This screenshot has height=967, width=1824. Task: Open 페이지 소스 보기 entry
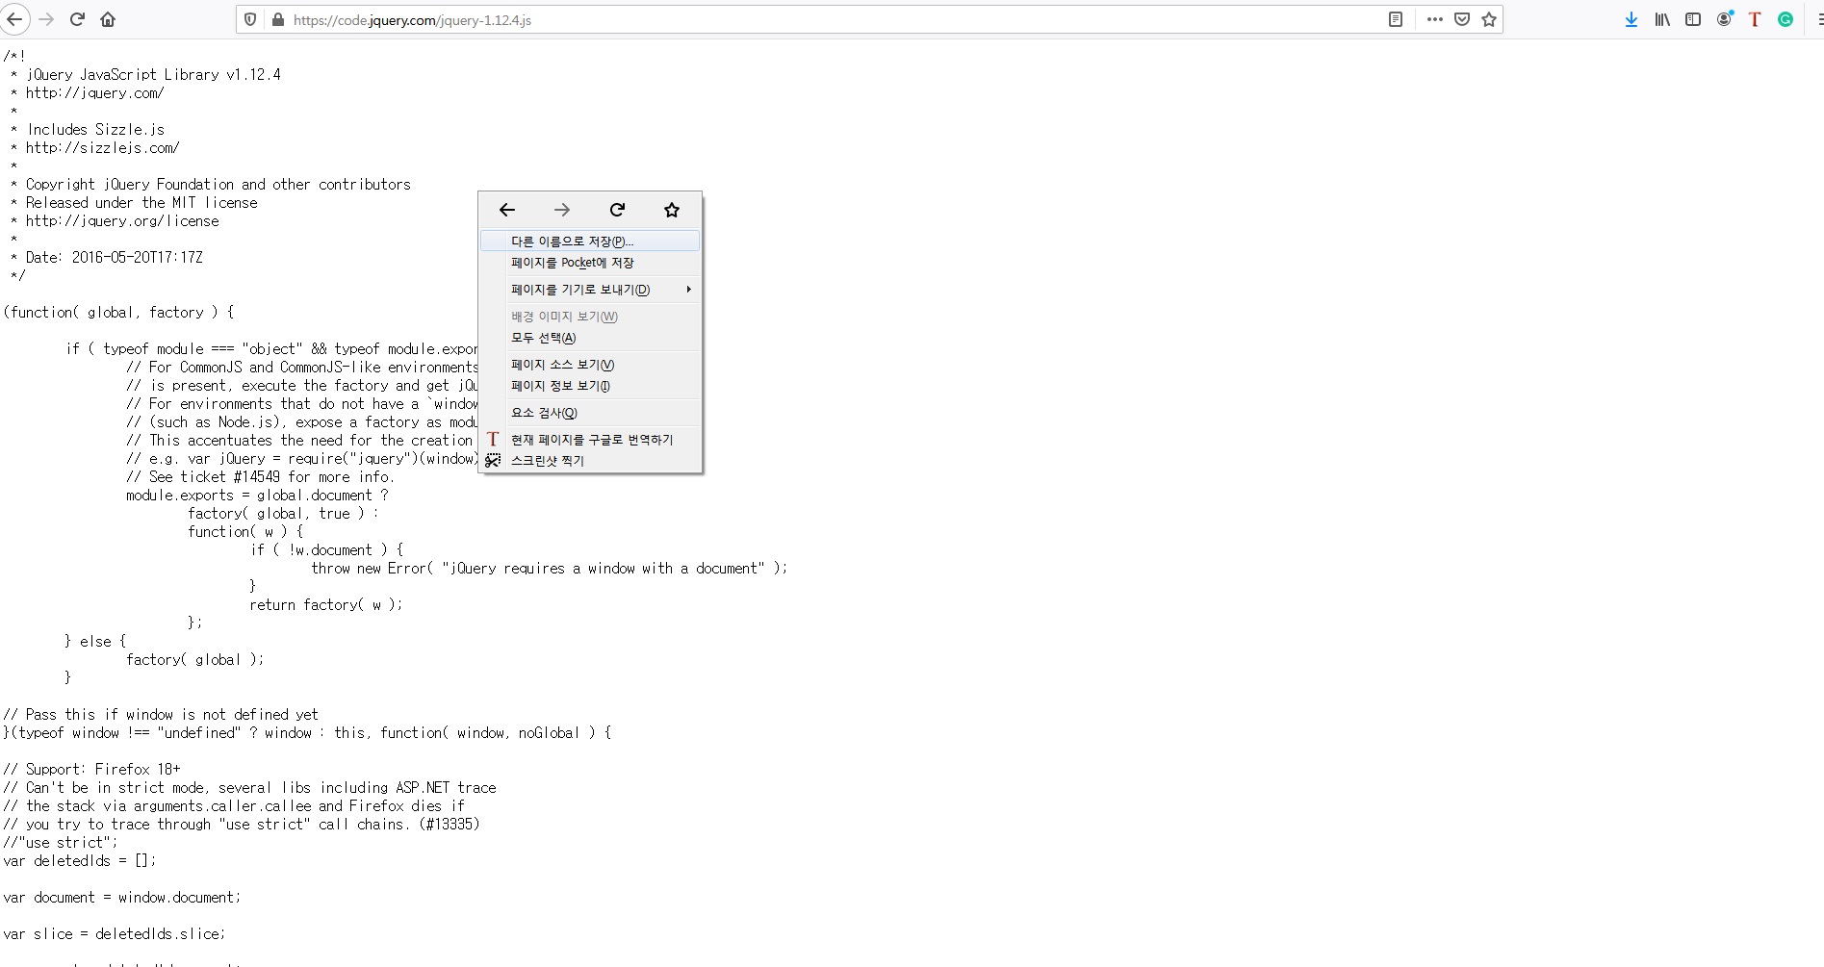pos(590,365)
